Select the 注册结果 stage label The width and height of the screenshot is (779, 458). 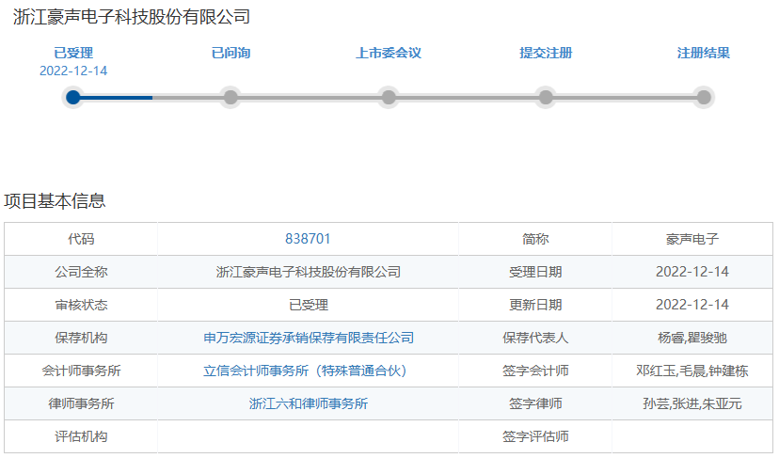704,53
